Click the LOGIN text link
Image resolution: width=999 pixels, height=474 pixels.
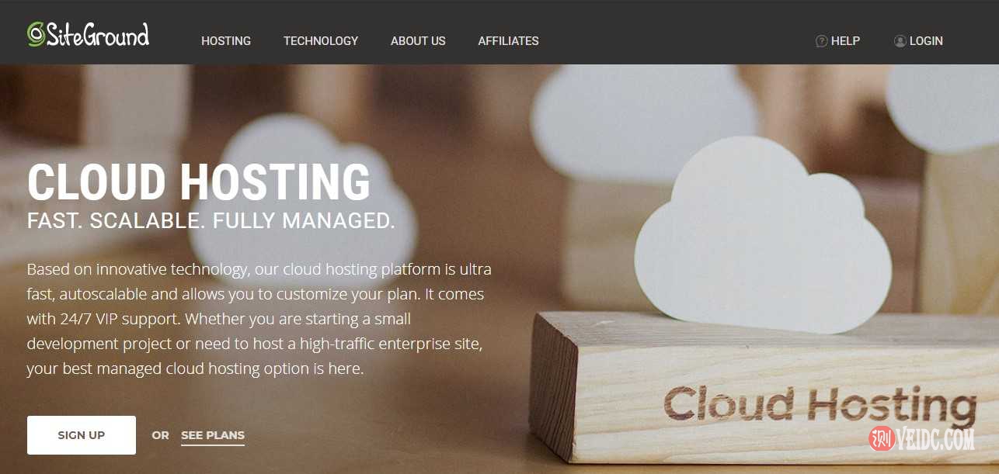click(926, 41)
